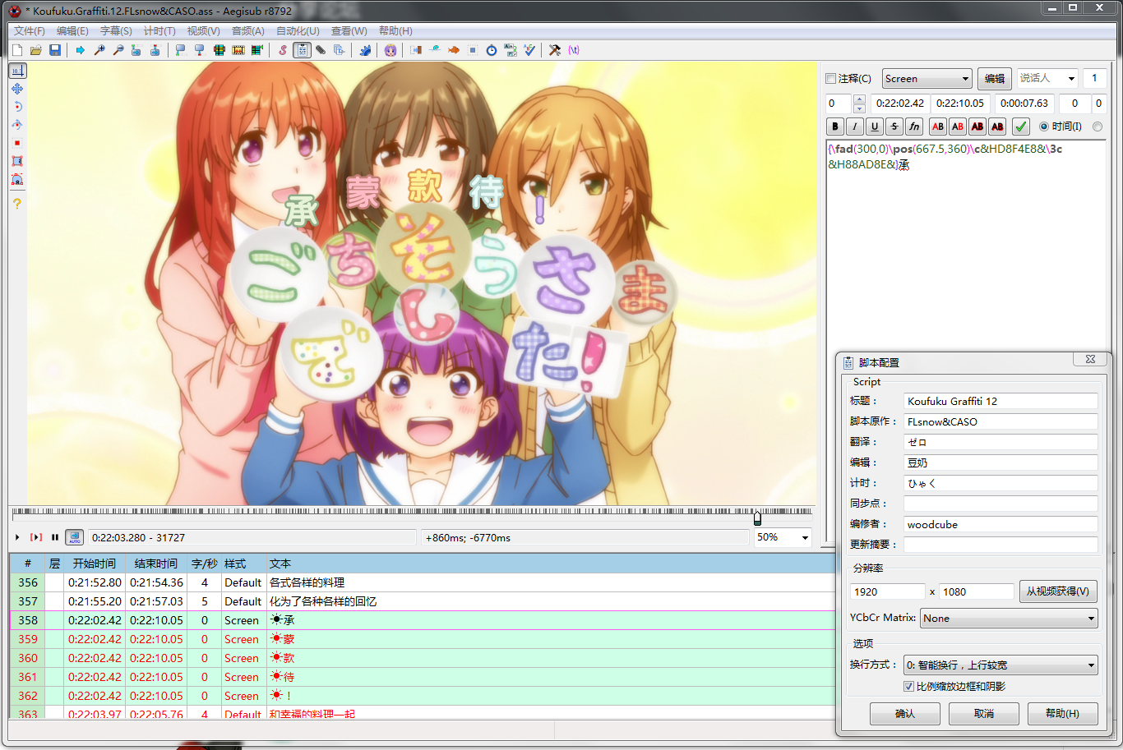Screen dimensions: 1123x750
Task: Open the Automation manager icon
Action: pos(365,50)
